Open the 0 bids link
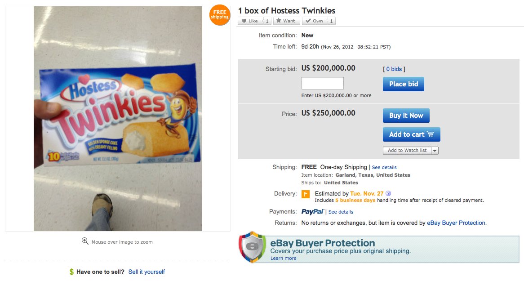 pyautogui.click(x=394, y=69)
